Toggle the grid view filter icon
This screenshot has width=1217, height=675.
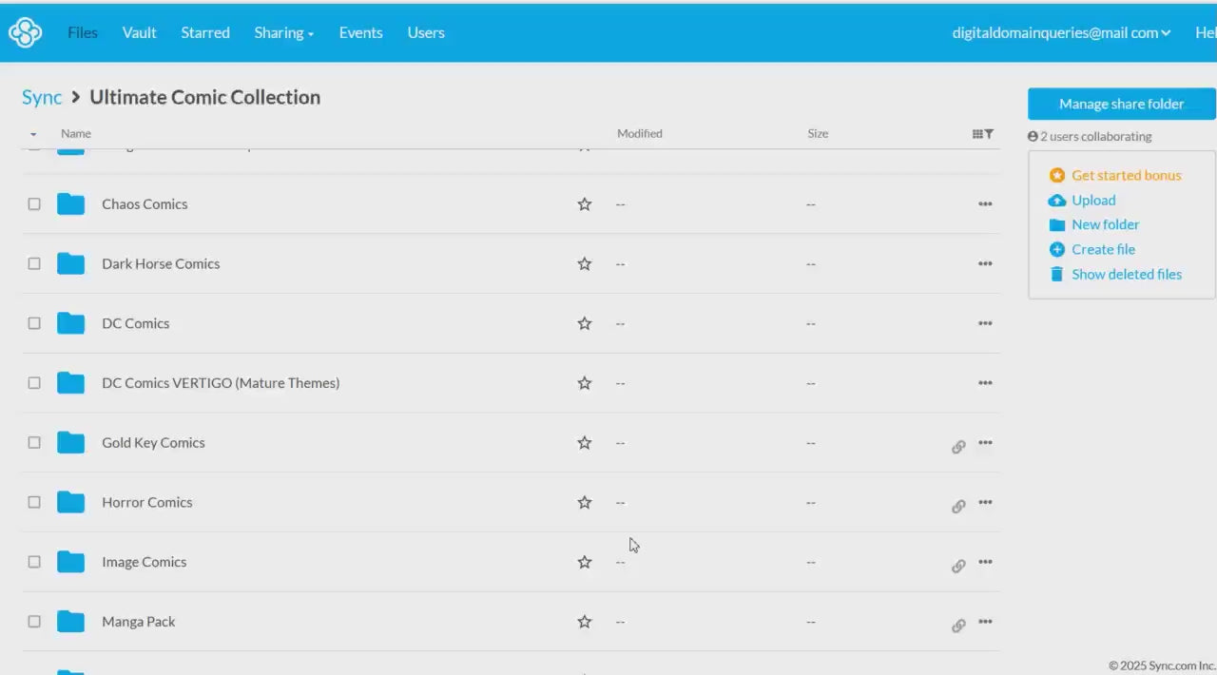[982, 134]
